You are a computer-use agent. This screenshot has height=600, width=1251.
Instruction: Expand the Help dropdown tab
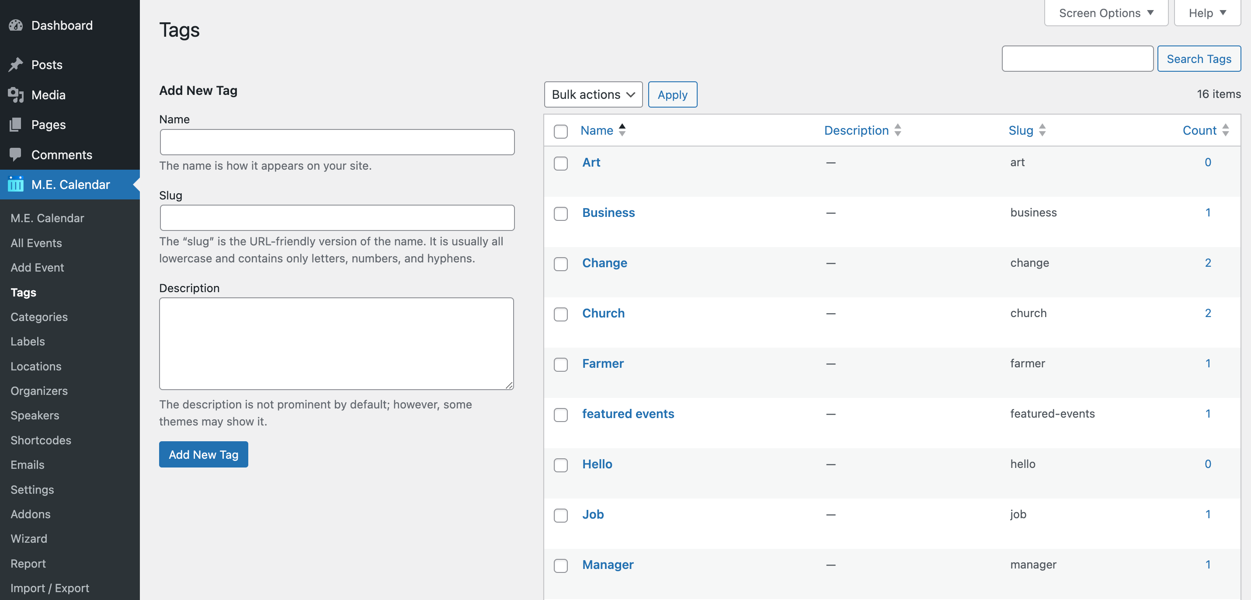(1207, 13)
